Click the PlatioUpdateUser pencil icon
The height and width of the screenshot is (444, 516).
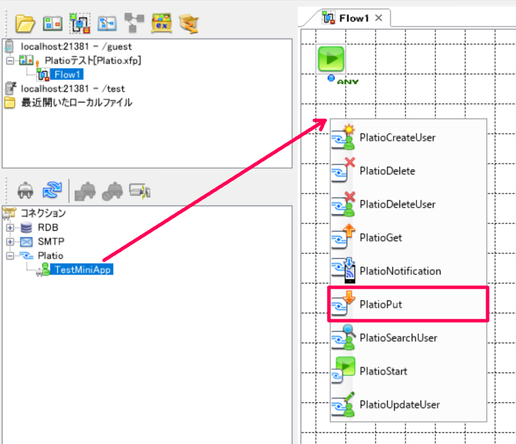[343, 404]
